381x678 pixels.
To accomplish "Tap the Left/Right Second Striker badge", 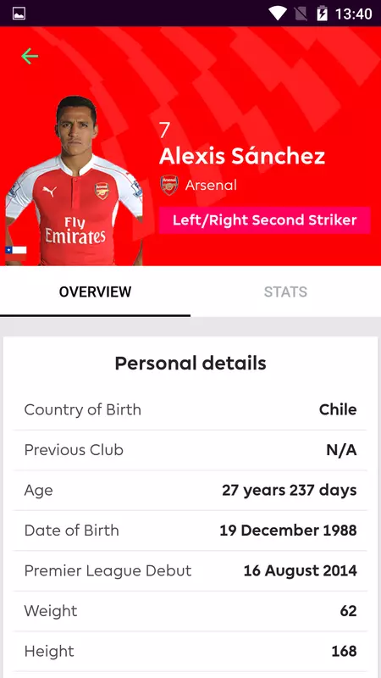I will [x=265, y=220].
